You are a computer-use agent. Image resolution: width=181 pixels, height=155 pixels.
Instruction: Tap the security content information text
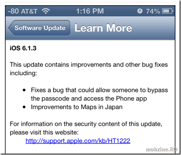coord(86,128)
